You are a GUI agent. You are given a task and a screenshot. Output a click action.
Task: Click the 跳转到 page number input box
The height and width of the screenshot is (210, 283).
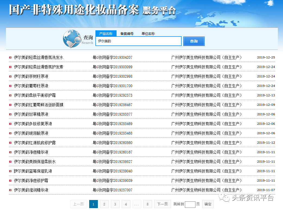[190, 204]
